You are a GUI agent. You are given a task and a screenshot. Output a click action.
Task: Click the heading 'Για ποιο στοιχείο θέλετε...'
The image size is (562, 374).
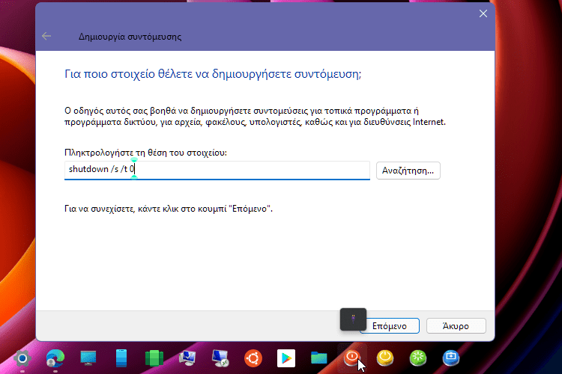point(213,74)
